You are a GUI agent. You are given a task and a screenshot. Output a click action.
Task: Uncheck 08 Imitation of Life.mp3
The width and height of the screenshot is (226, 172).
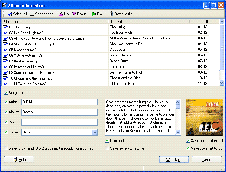(x=5, y=67)
